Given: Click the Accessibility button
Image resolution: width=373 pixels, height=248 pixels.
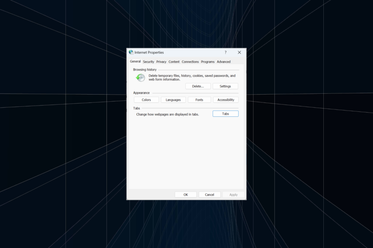Looking at the screenshot, I should (x=226, y=100).
